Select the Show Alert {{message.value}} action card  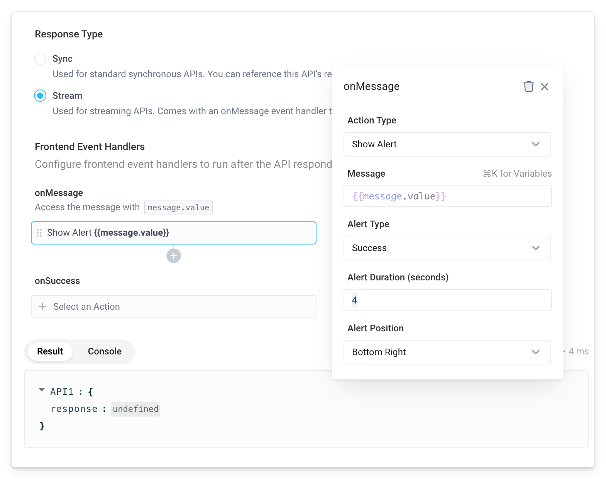coord(173,233)
